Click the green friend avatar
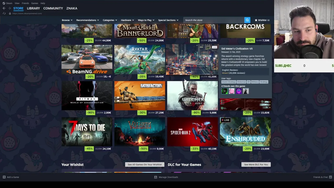This screenshot has width=334, height=188. pos(224,91)
